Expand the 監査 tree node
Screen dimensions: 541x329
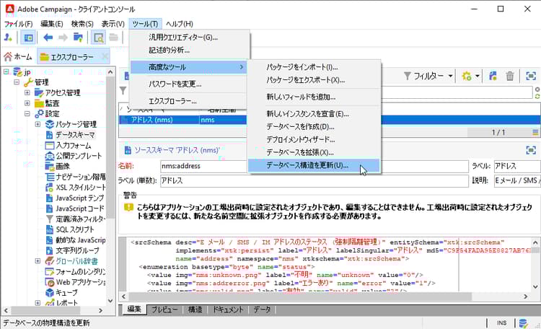pyautogui.click(x=27, y=103)
